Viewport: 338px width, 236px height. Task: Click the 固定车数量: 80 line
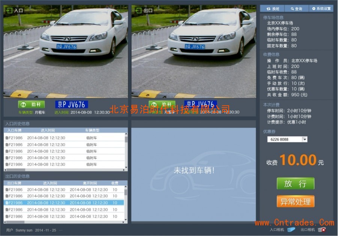282,46
